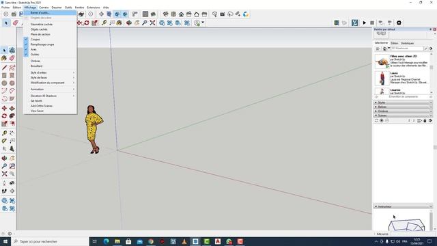Open Microsoft Edge from taskbar
This screenshot has width=437, height=246.
107,241
